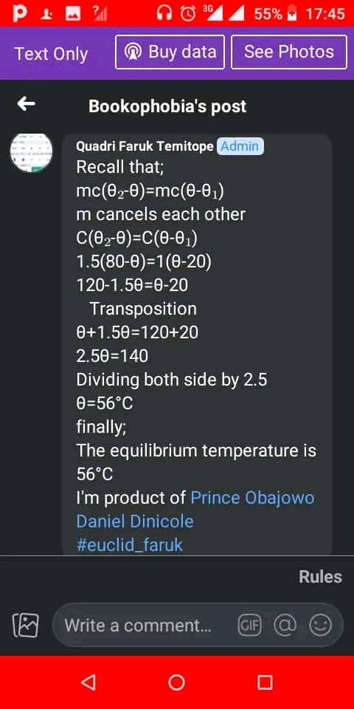Open the GIF picker in comment box
354x709 pixels.
click(250, 626)
